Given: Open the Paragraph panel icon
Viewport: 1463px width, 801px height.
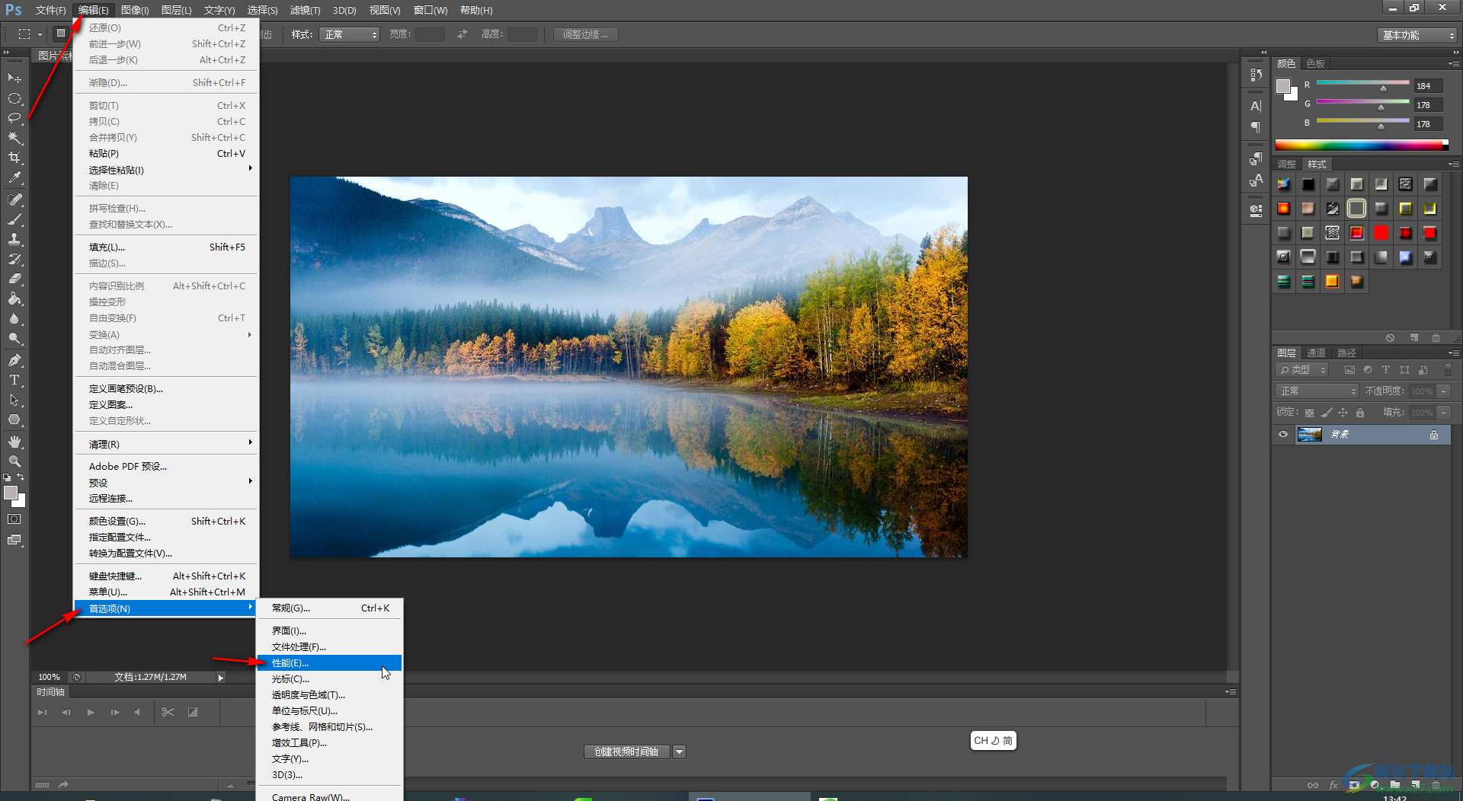Looking at the screenshot, I should (1256, 127).
